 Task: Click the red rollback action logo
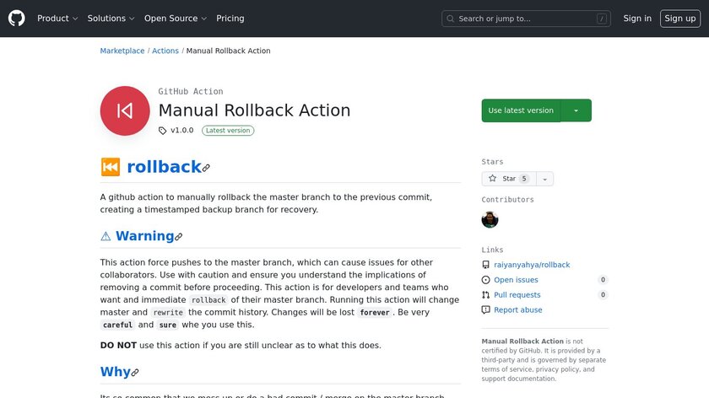point(125,110)
